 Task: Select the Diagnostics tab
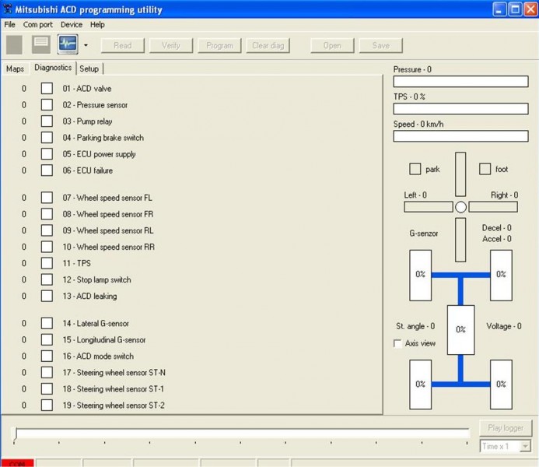click(53, 68)
